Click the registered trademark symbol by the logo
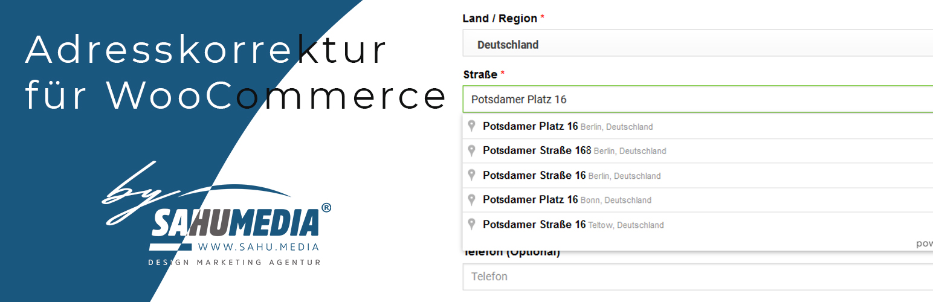Image resolution: width=933 pixels, height=302 pixels. pos(326,208)
